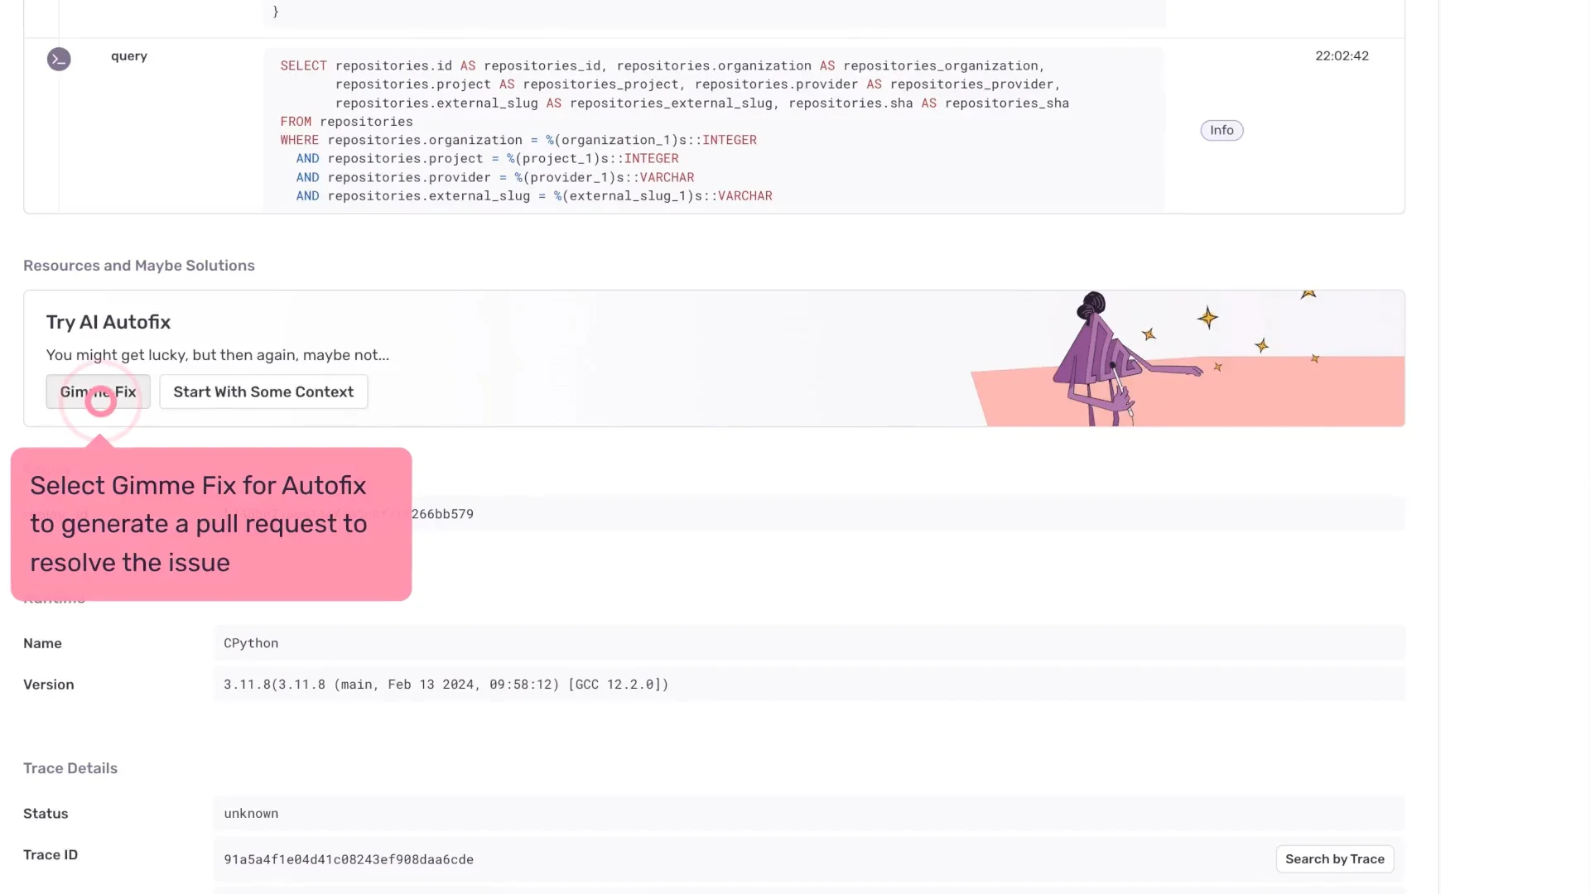Click the Trace ID field label

pos(51,854)
